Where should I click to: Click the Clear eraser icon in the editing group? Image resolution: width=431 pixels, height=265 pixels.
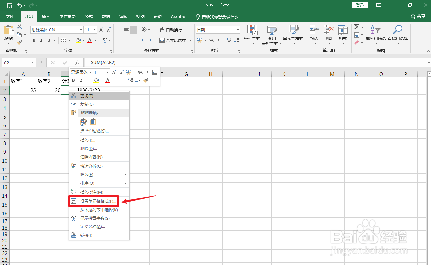coord(357,43)
